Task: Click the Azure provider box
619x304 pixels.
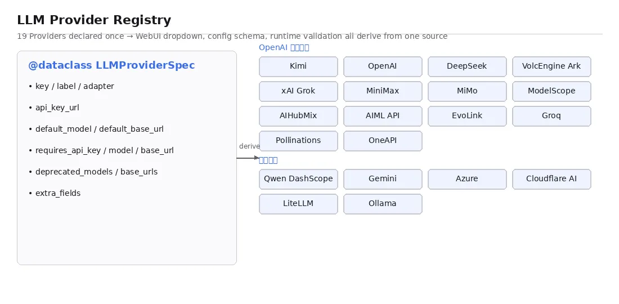Action: pos(468,179)
